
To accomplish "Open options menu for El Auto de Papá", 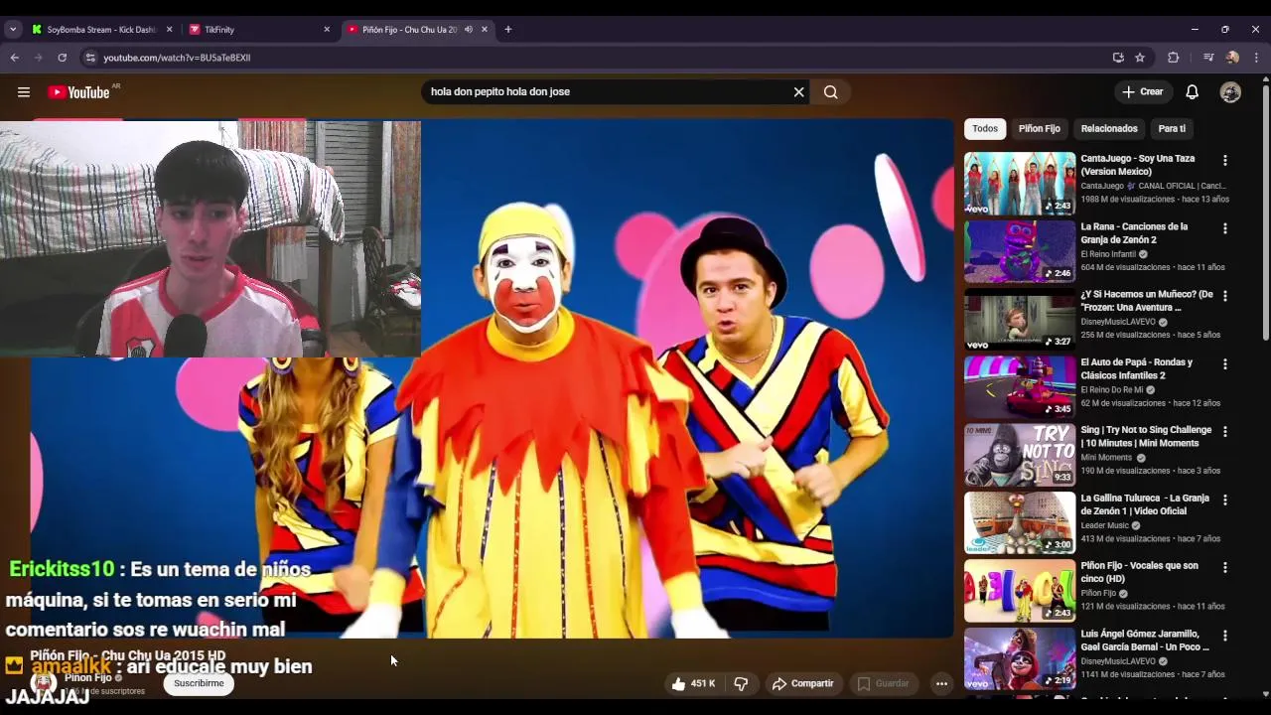I will click(1224, 363).
